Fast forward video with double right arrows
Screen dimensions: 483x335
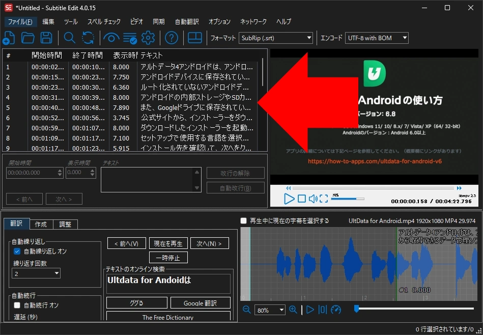[x=459, y=188]
